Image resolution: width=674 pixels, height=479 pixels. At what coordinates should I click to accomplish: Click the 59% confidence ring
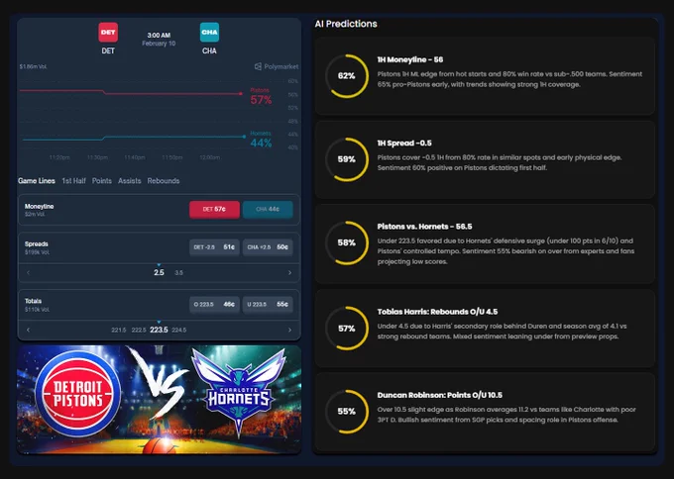[x=347, y=159]
